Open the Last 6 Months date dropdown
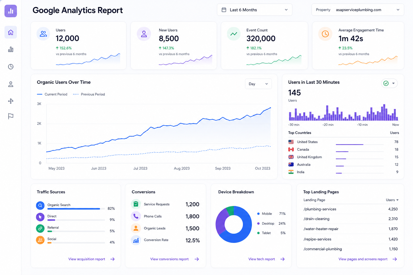413x275 pixels. point(254,10)
